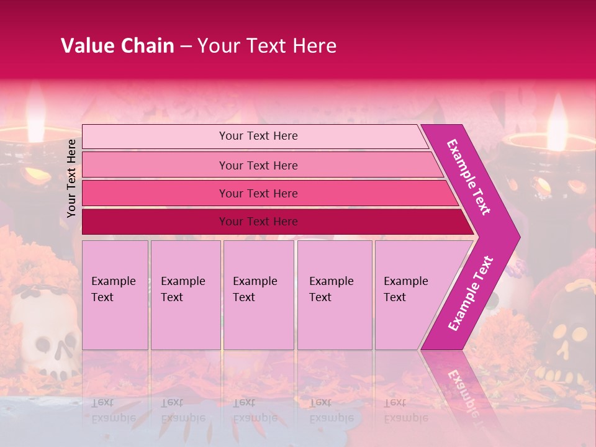Click the fourth "Example Text" box from left
The image size is (596, 447).
point(335,295)
